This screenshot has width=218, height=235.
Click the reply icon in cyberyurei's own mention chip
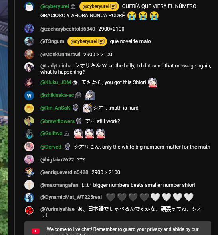(113, 6)
